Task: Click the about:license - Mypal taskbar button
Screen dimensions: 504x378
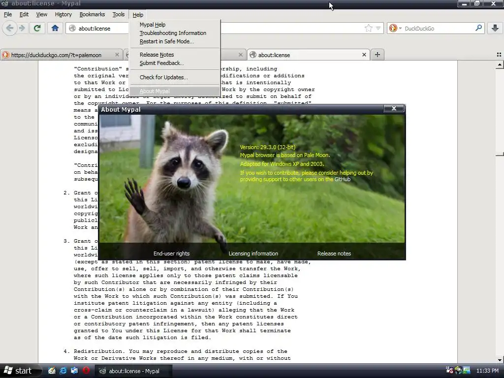Action: (x=133, y=371)
